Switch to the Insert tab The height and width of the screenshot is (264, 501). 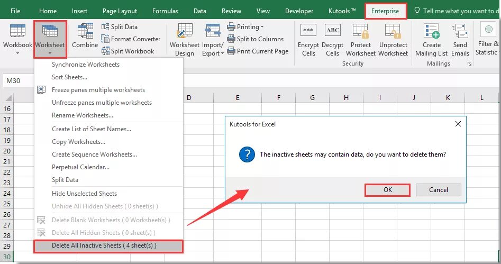[79, 11]
